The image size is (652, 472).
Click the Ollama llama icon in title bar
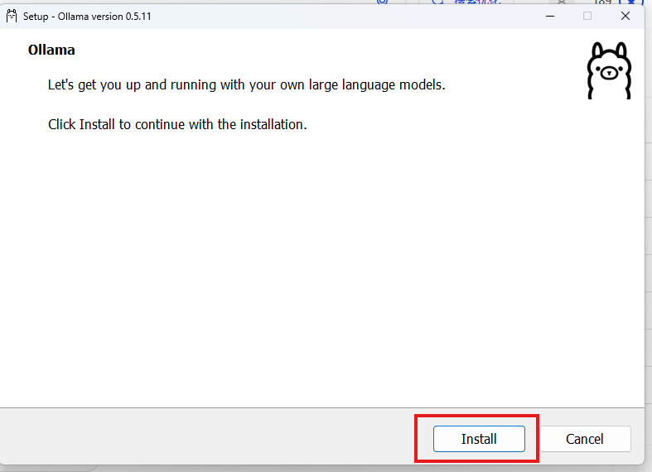(12, 17)
